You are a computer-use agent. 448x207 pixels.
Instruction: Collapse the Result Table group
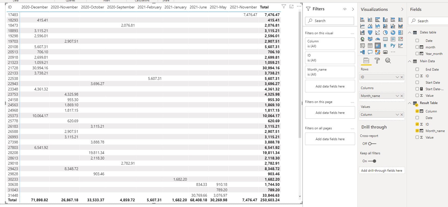[410, 103]
